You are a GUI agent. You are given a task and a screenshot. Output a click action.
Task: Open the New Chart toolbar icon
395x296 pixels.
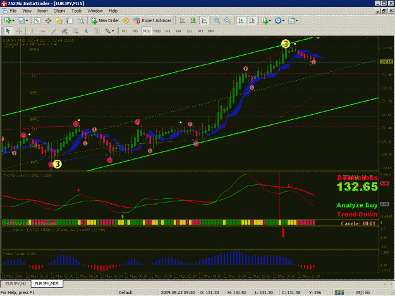8,21
